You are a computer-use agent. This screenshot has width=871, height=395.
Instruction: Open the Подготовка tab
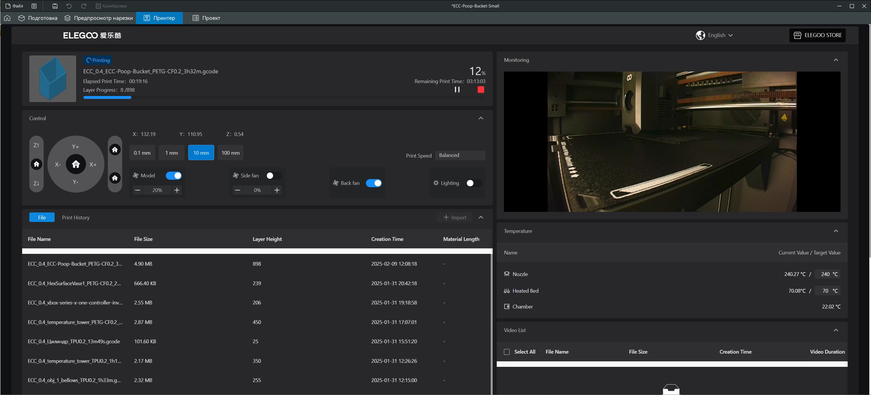pos(38,18)
